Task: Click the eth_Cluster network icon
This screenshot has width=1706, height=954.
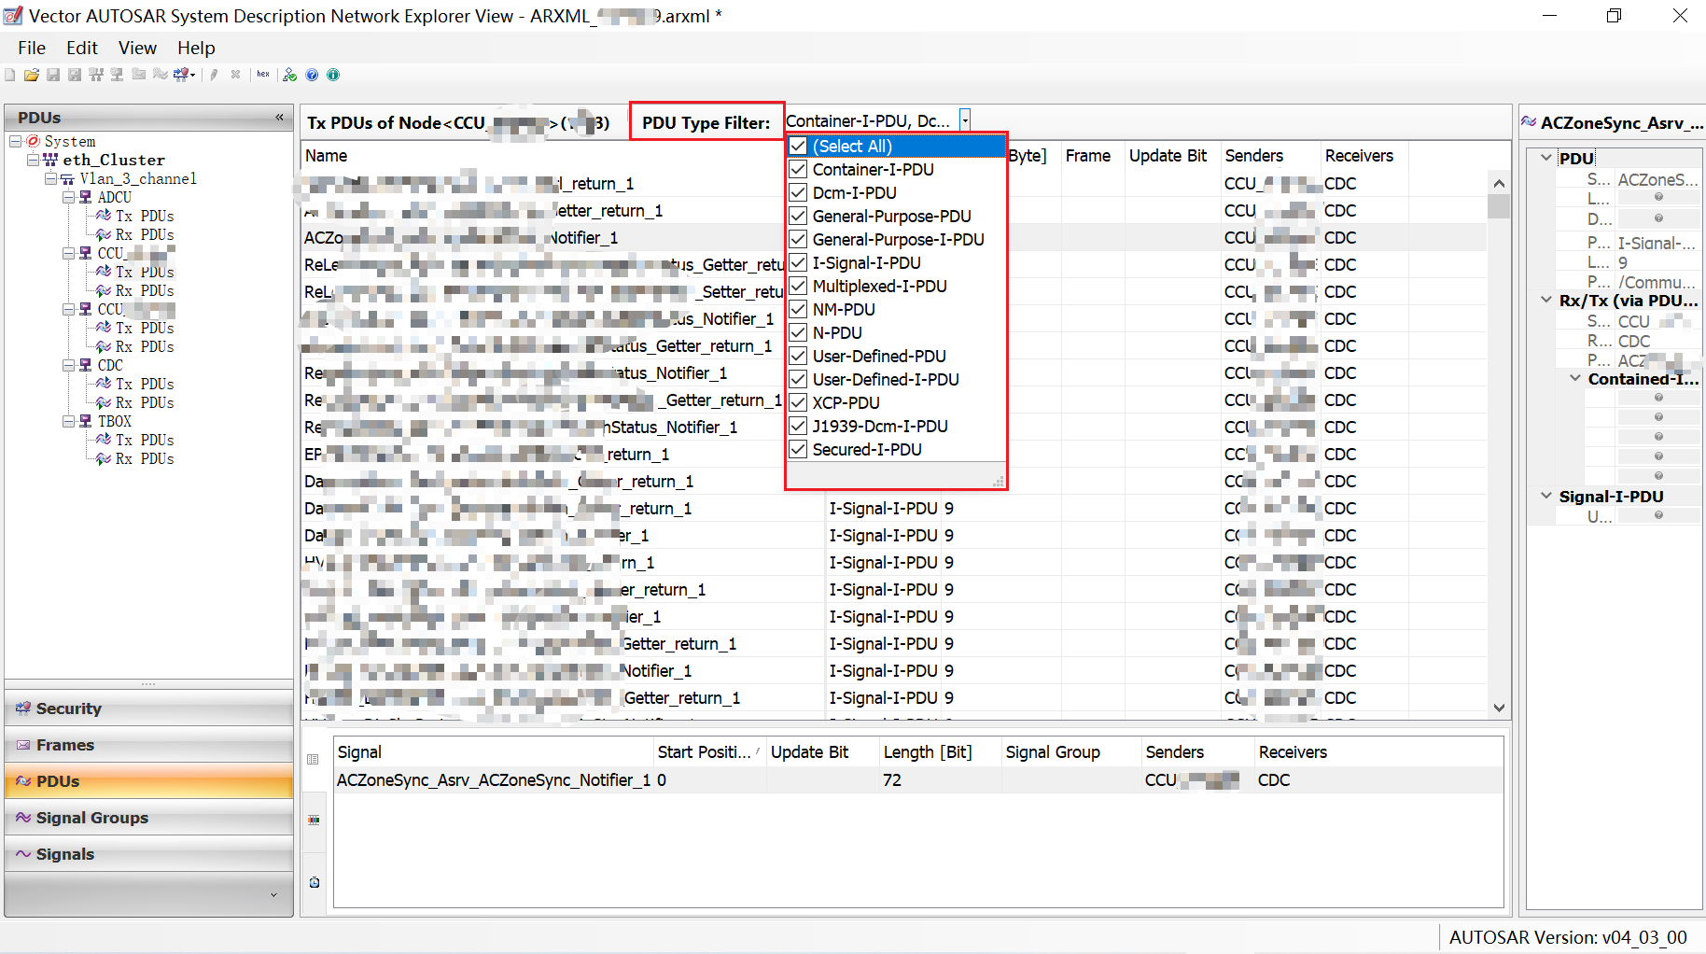Action: pos(50,160)
